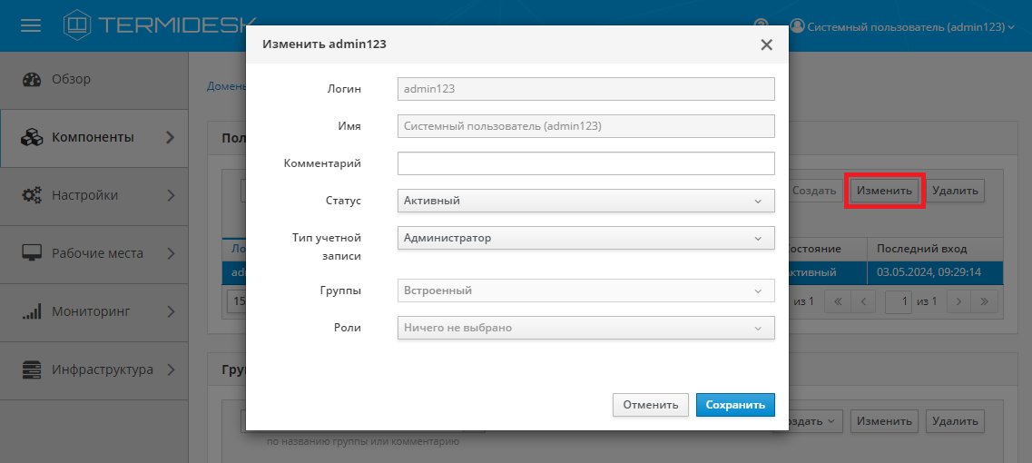Close the Изменить admin123 dialog
Viewport: 1032px width, 463px height.
click(x=766, y=44)
